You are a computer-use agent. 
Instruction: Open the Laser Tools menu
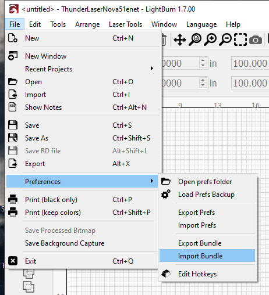[125, 24]
